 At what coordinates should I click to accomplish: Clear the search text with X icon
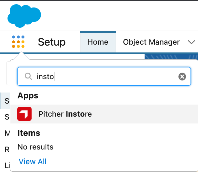pos(182,77)
